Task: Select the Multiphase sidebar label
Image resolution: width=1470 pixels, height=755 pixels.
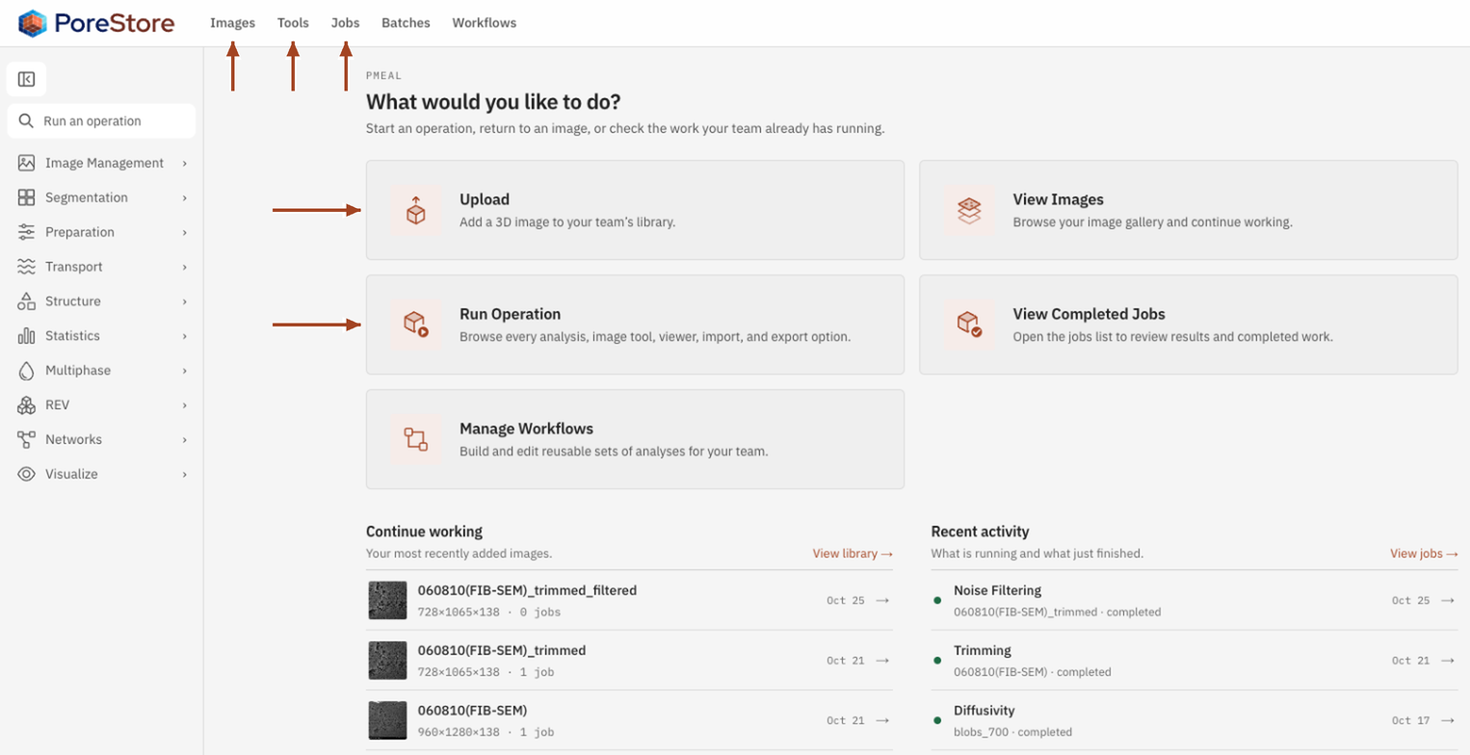Action: pos(78,371)
